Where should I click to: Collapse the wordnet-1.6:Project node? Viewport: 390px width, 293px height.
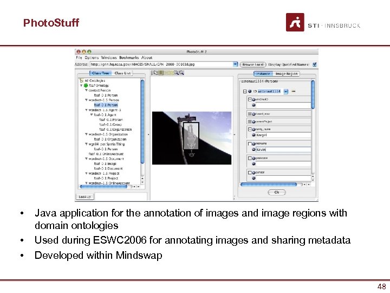click(x=86, y=173)
